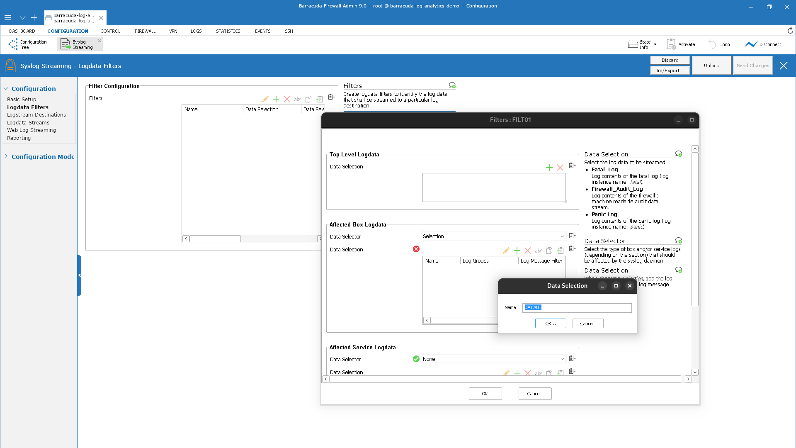Open Affected Box Data Selector dropdown

(562, 236)
